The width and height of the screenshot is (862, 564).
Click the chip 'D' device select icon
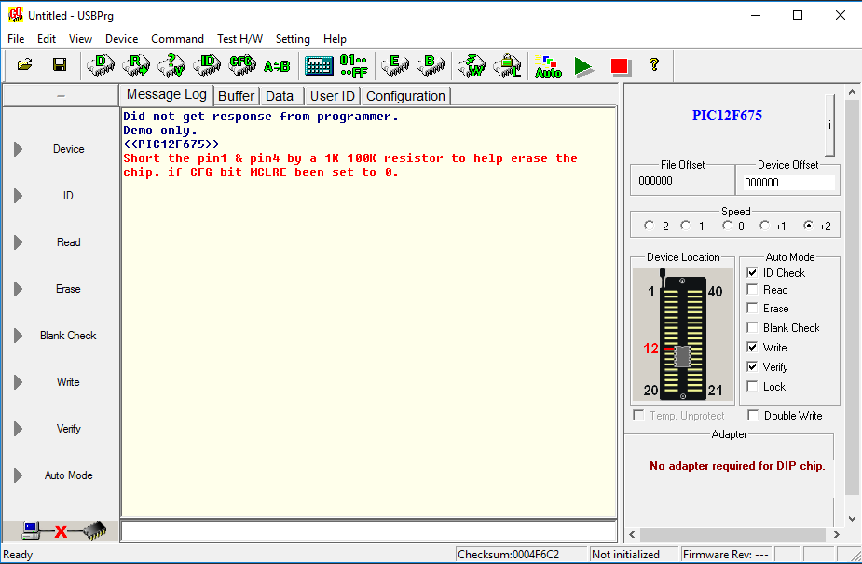tap(101, 65)
